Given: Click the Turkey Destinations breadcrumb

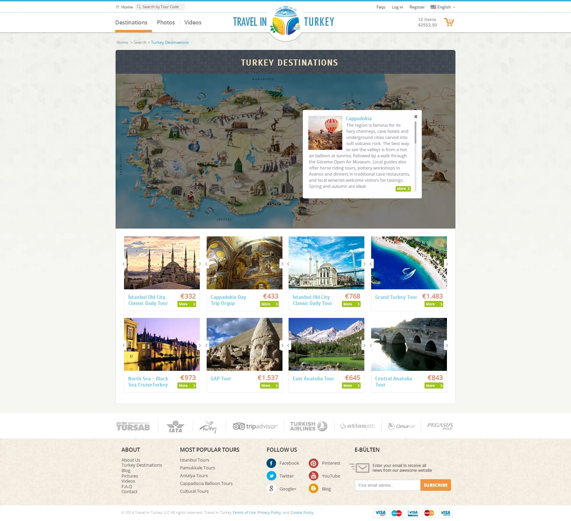Looking at the screenshot, I should 170,42.
